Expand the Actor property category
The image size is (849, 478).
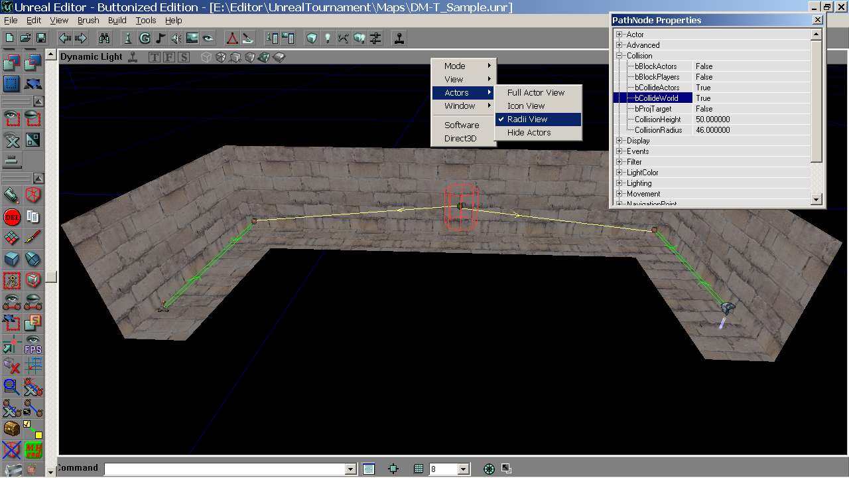(x=620, y=35)
